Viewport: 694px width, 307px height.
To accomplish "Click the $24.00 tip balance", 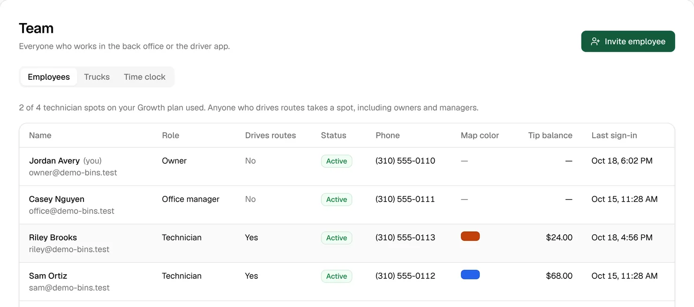I will click(x=559, y=238).
